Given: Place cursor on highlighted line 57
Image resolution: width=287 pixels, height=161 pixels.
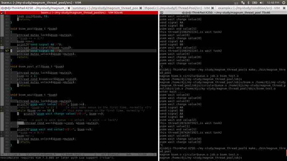Looking at the screenshot, I should (x=84, y=51).
